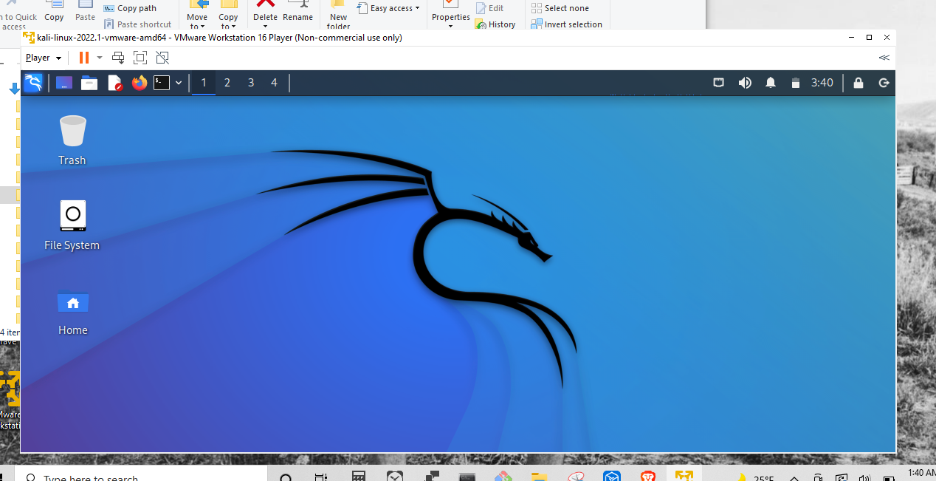
Task: Click the Kali log out icon
Action: [884, 83]
